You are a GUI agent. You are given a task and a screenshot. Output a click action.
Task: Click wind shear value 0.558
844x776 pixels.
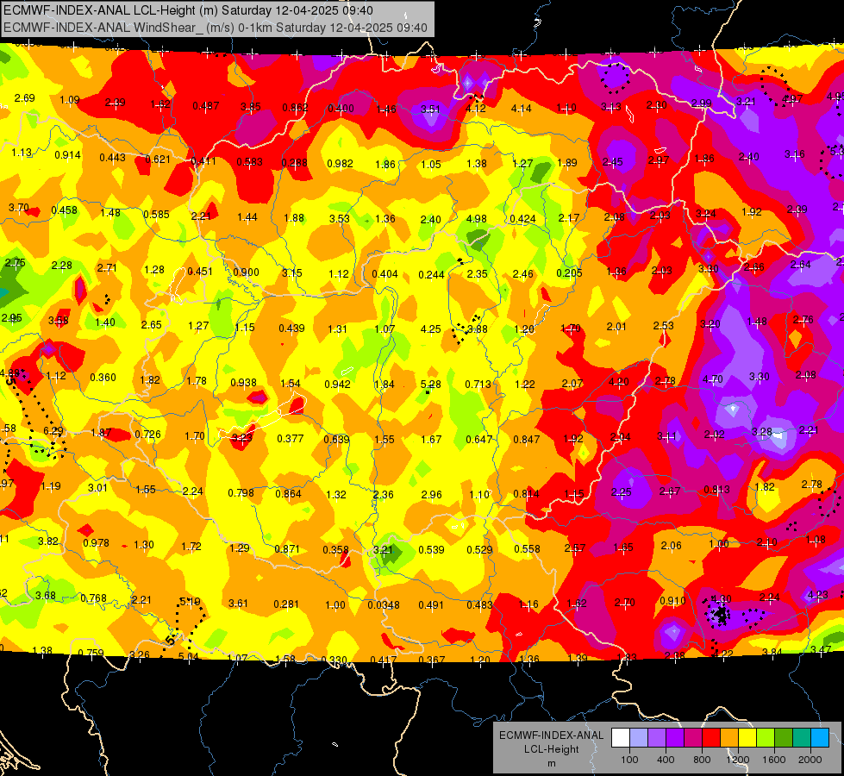tap(527, 549)
